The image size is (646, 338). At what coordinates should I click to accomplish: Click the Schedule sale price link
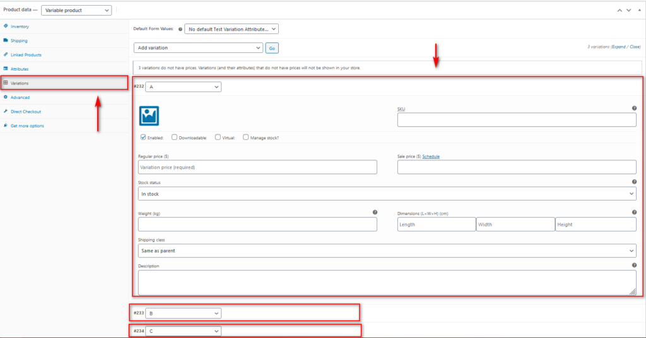[x=431, y=156]
